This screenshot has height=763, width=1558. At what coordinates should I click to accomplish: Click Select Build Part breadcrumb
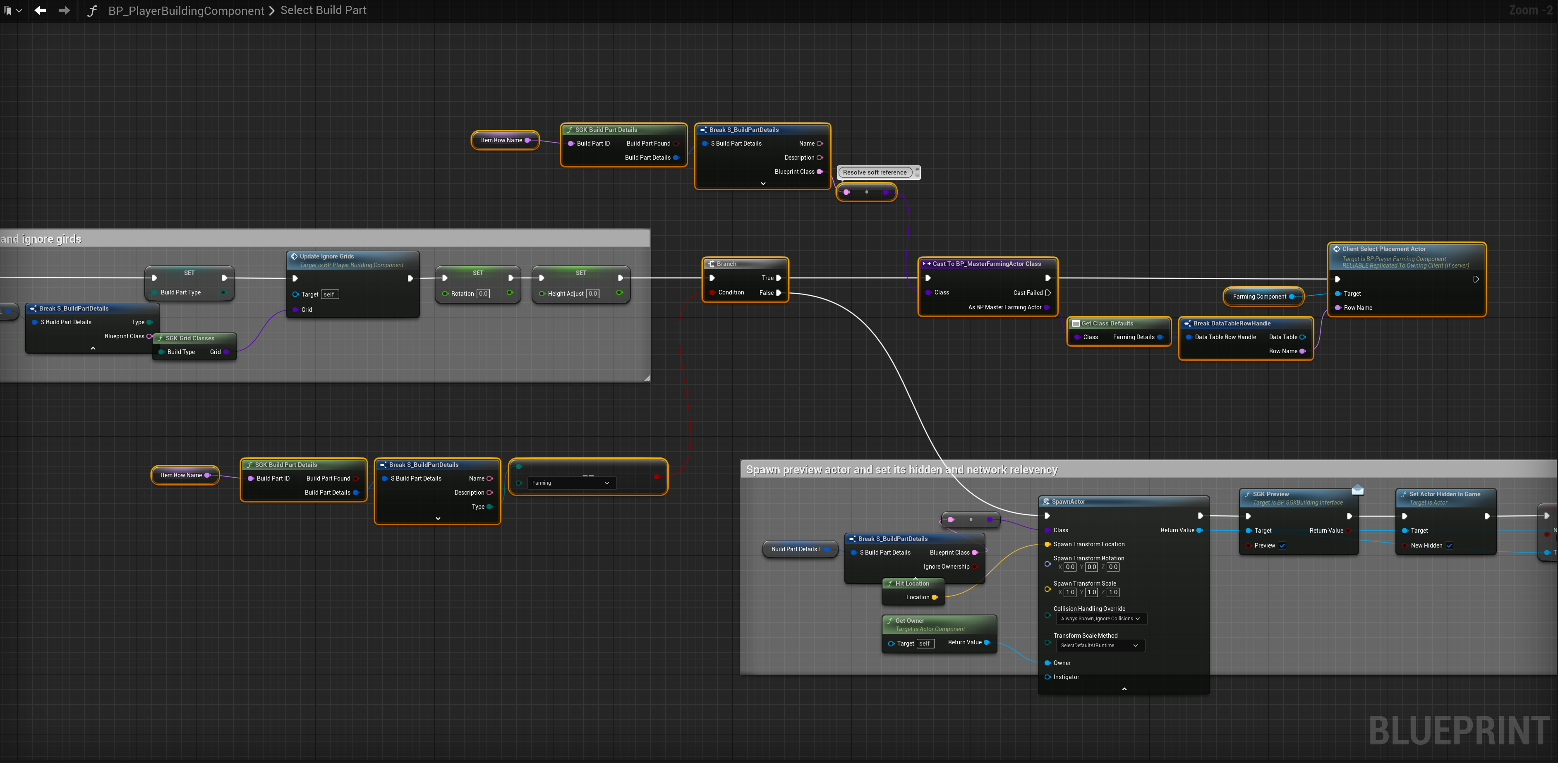tap(323, 10)
